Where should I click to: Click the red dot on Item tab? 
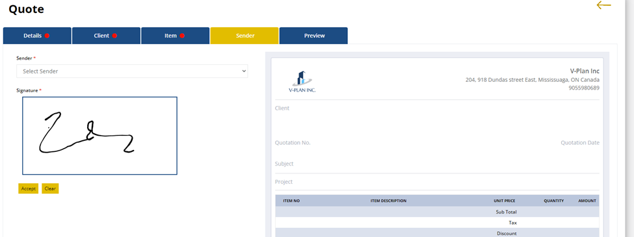pyautogui.click(x=182, y=36)
